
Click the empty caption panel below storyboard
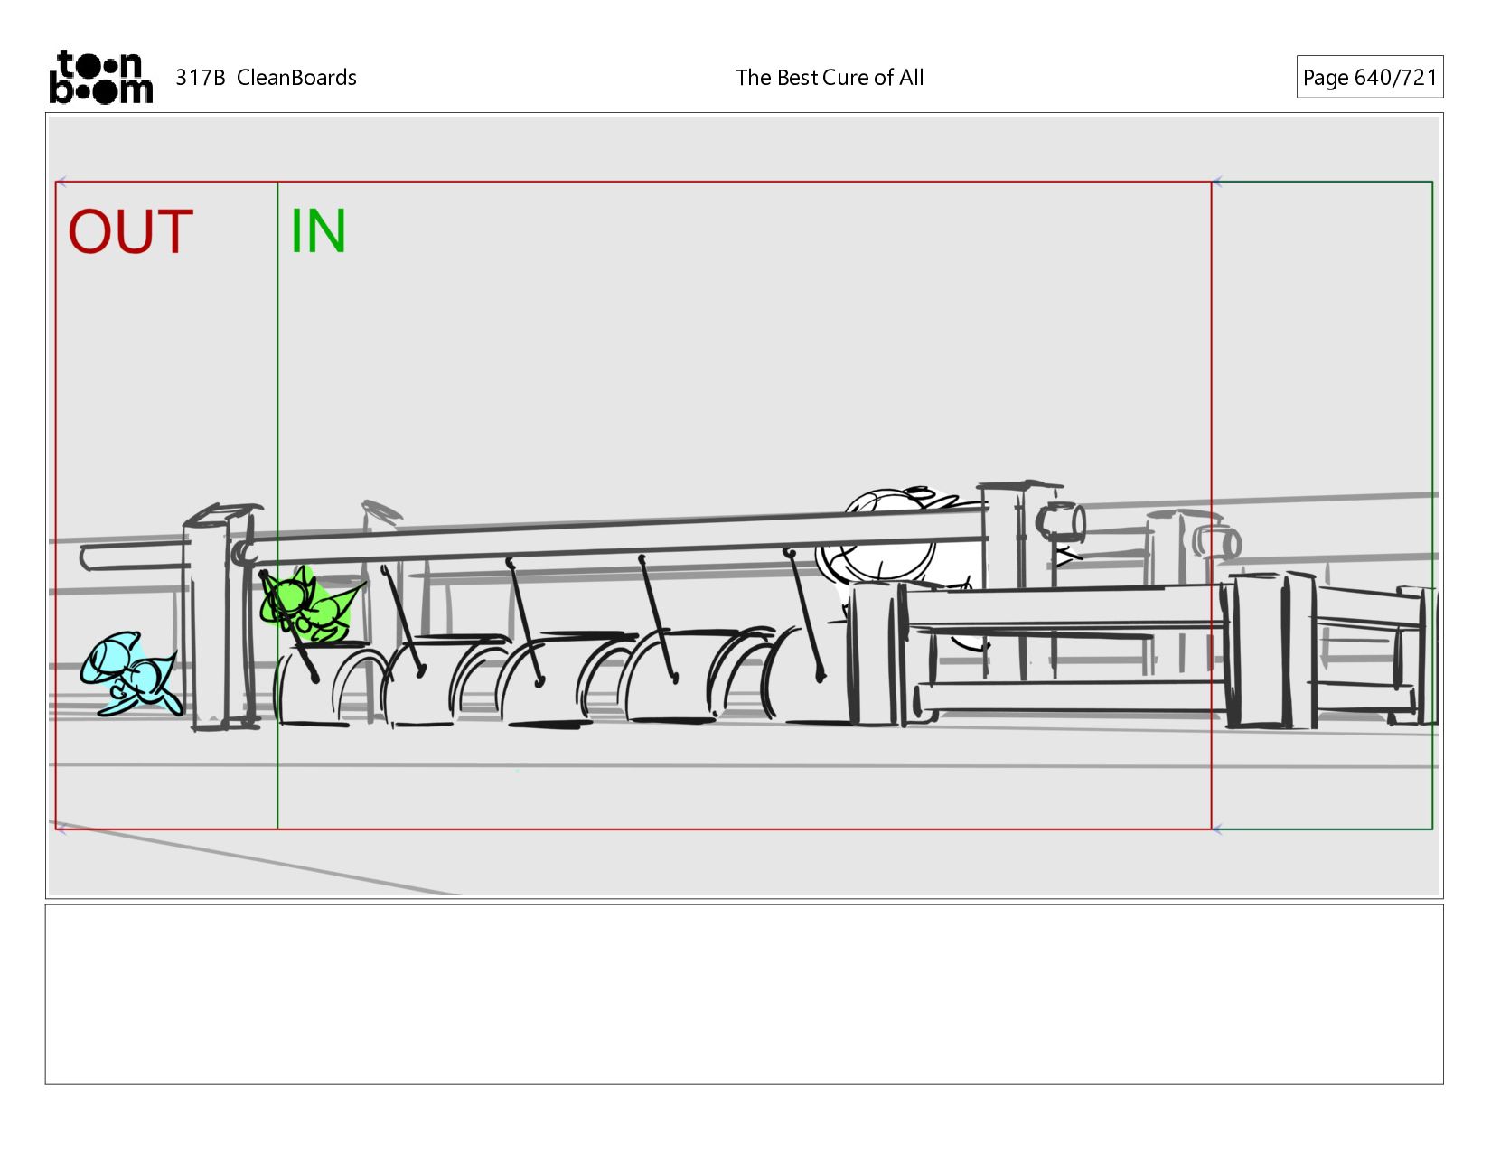744,994
